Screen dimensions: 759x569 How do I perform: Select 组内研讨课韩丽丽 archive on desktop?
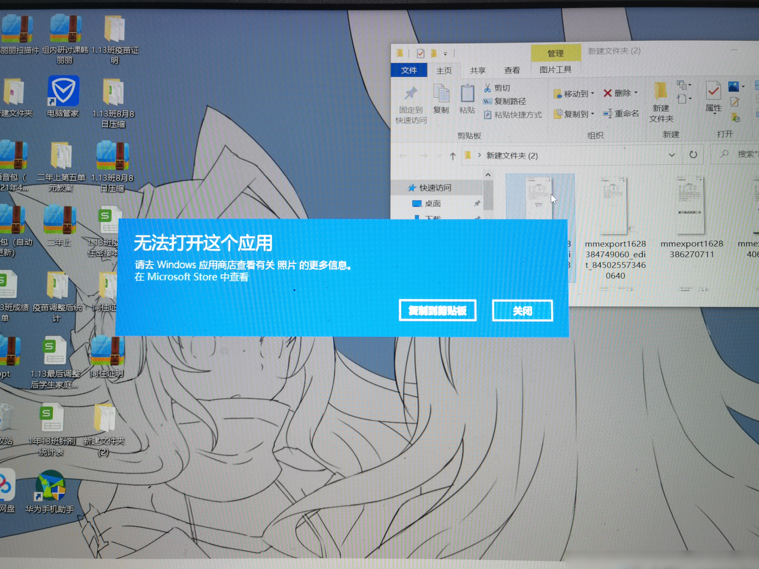pos(65,39)
